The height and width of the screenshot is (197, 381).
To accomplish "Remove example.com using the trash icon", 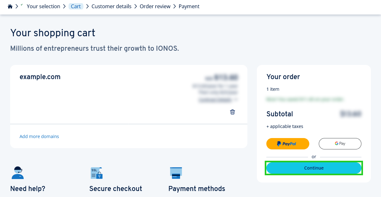I will (x=233, y=112).
